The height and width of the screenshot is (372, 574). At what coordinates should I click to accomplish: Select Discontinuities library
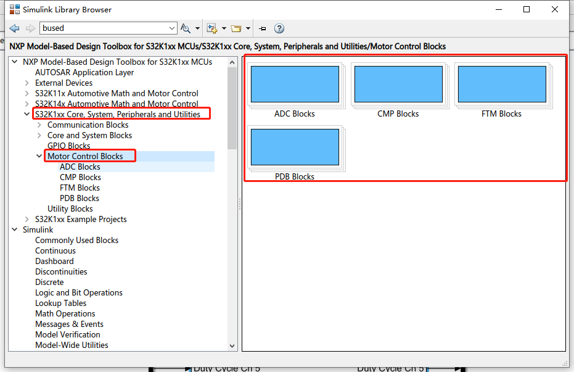61,271
